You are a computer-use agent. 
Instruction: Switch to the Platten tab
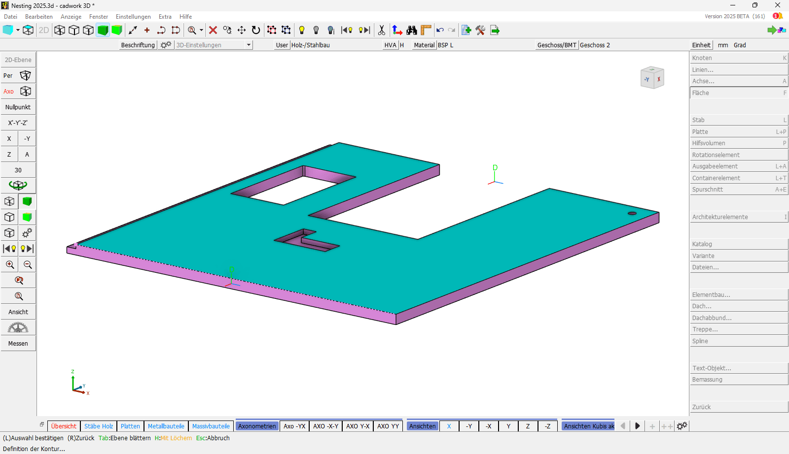tap(130, 426)
